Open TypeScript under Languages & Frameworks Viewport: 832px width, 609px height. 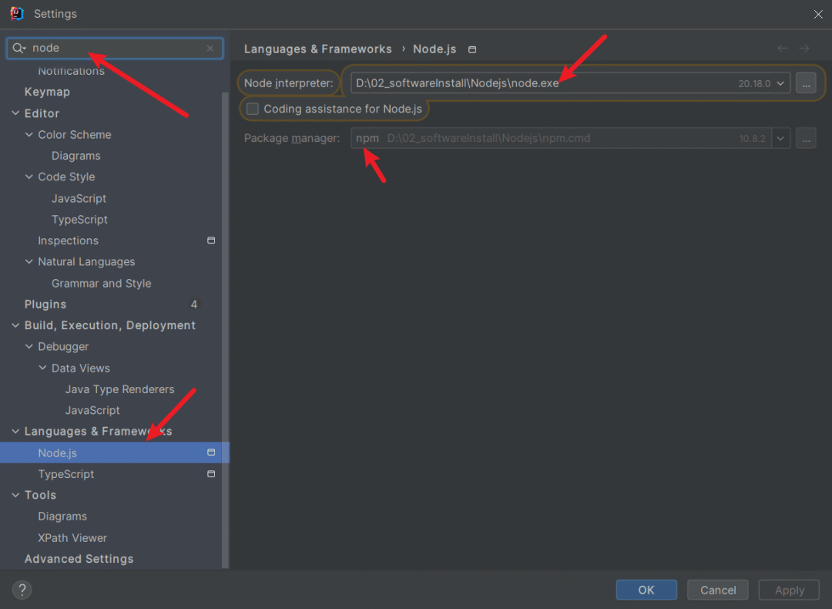click(65, 473)
